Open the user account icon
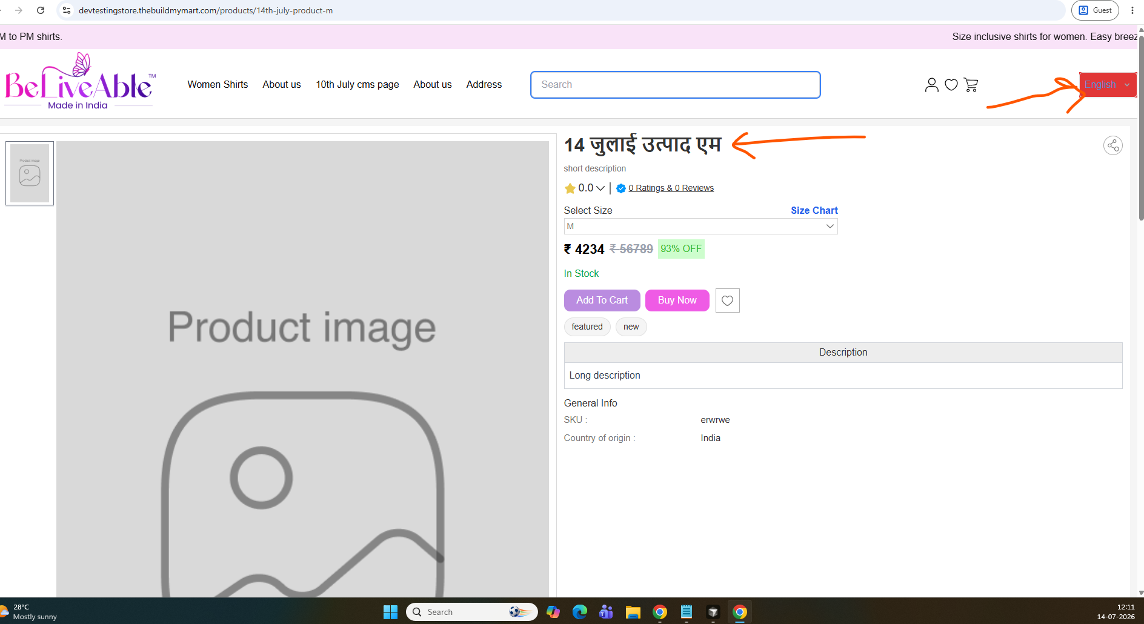The width and height of the screenshot is (1144, 624). coord(931,85)
